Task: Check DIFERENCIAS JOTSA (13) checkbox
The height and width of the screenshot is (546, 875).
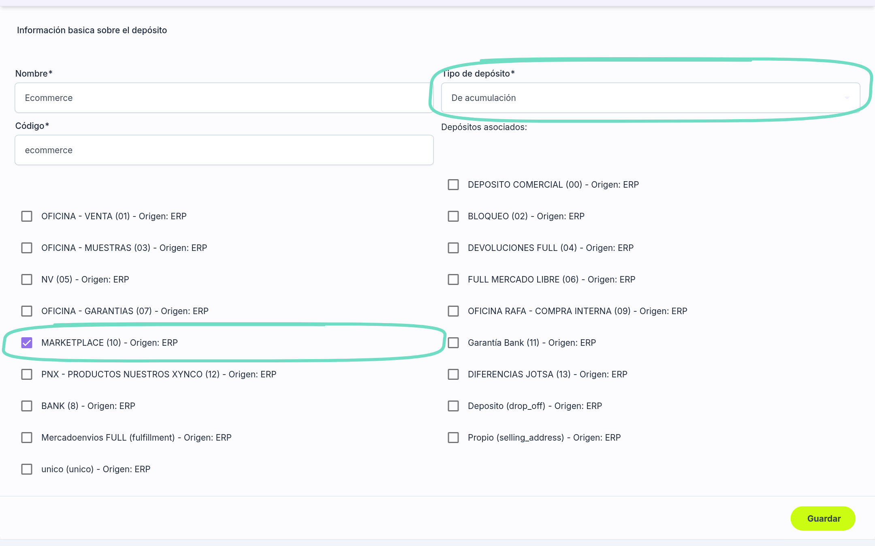Action: point(453,375)
